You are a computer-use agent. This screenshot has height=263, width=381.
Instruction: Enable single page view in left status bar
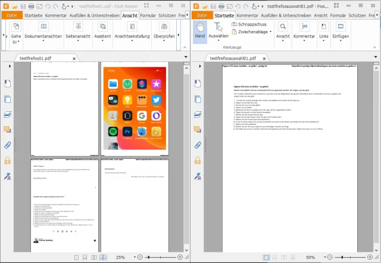77,257
